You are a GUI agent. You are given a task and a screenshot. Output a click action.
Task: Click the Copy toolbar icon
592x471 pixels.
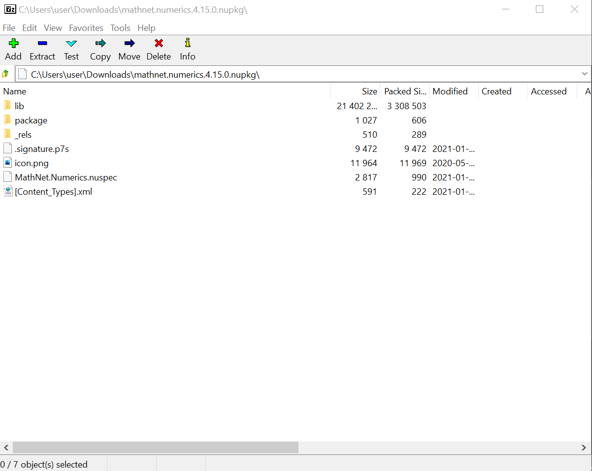point(100,43)
